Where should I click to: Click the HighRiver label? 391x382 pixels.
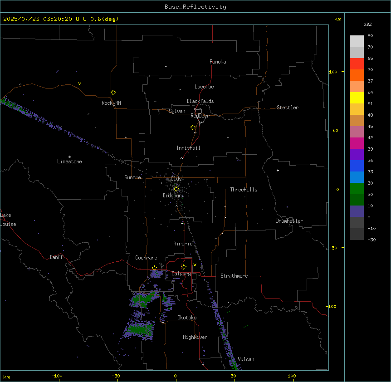click(195, 337)
